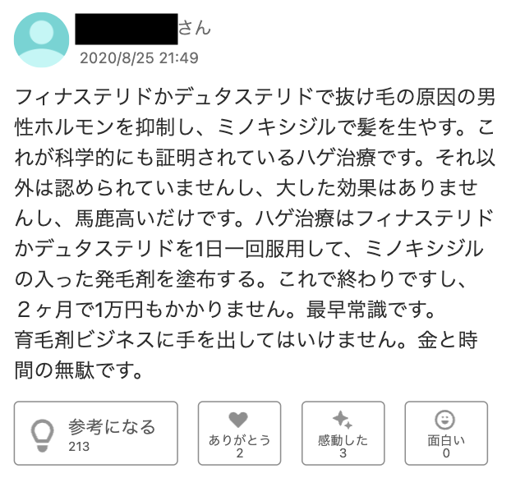
Task: Click the sparkle icon above 感動した
Action: tap(343, 420)
